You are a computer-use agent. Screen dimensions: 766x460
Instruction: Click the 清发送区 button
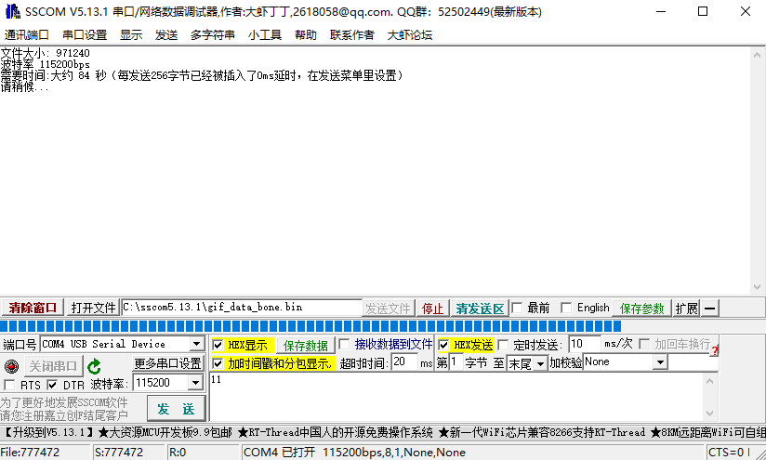(x=480, y=309)
